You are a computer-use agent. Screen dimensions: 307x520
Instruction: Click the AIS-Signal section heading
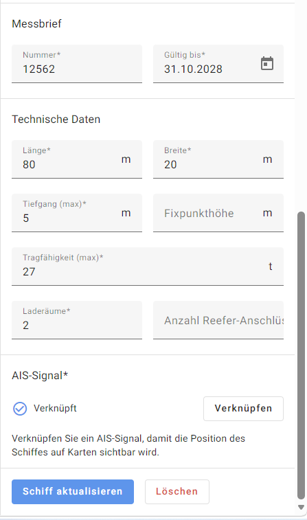tap(40, 376)
